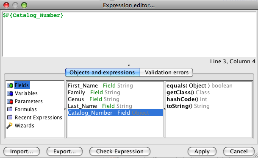Select Catalog_Number field row
The width and height of the screenshot is (258, 158).
pos(115,113)
